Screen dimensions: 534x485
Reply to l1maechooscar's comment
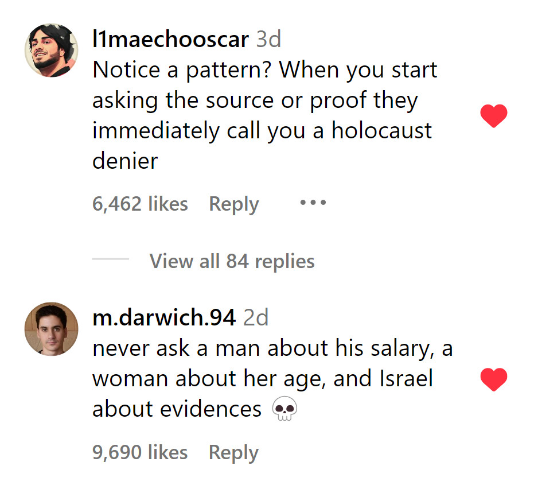pos(233,203)
